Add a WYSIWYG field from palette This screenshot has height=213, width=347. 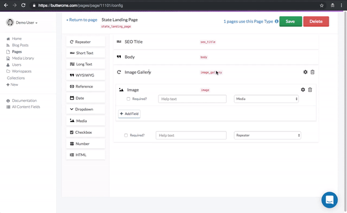pyautogui.click(x=86, y=75)
